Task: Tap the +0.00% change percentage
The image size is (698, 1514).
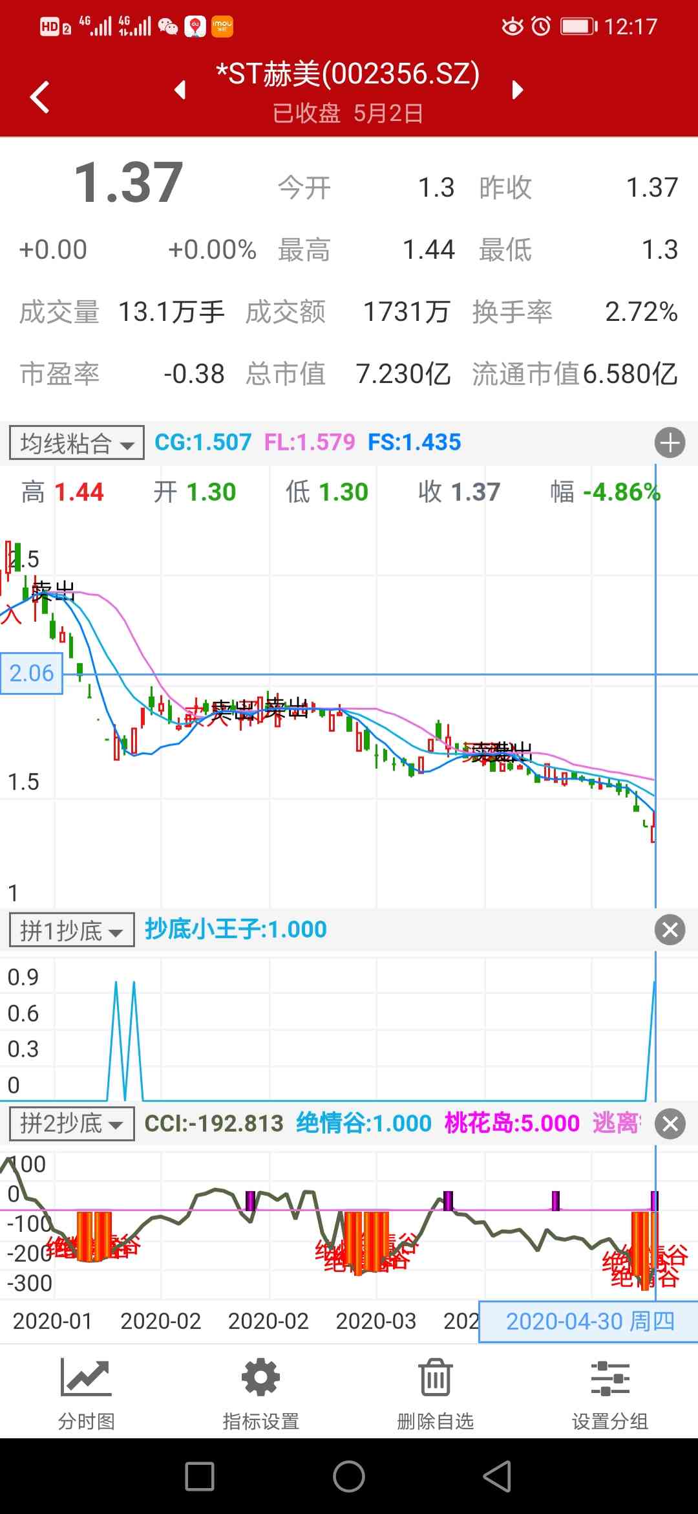Action: (x=212, y=250)
